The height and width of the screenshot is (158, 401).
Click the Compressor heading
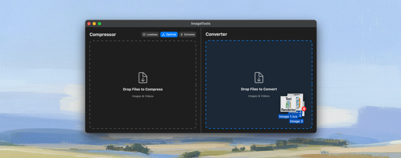point(103,35)
